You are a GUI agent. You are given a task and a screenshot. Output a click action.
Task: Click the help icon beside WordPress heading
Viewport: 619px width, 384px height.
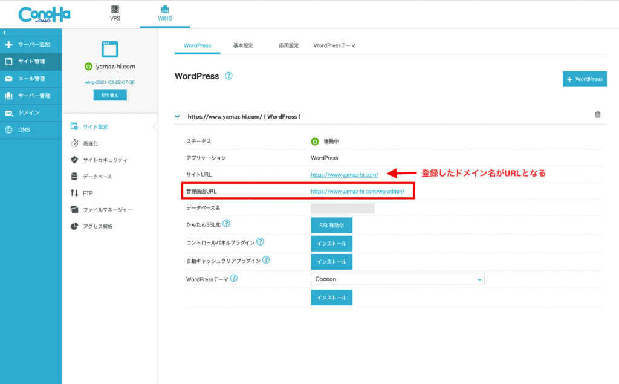(228, 76)
